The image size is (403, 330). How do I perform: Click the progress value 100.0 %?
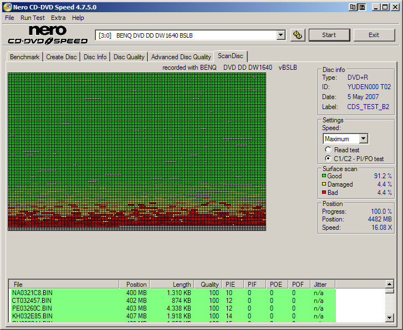coord(381,211)
